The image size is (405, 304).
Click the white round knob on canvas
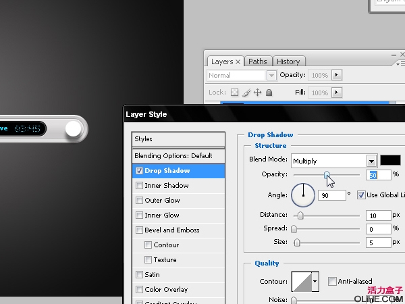coord(74,129)
